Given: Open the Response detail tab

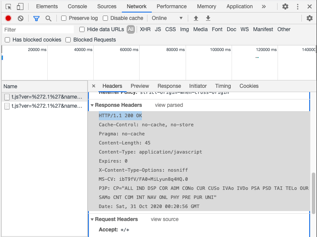Looking at the screenshot, I should point(169,86).
